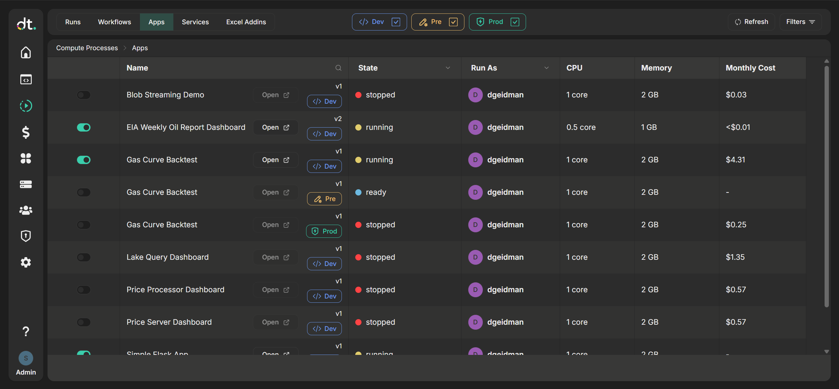839x389 pixels.
Task: Click blue ready status dot for Gas Curve Backtest
Action: 358,192
